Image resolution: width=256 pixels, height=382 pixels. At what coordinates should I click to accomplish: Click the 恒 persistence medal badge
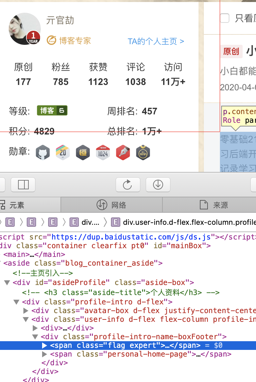(x=83, y=153)
